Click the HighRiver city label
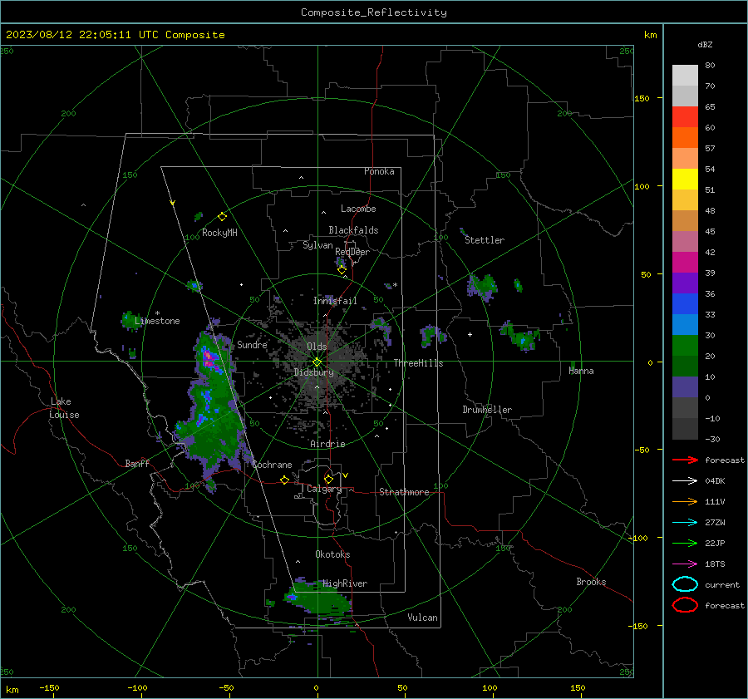This screenshot has height=699, width=748. (x=345, y=583)
